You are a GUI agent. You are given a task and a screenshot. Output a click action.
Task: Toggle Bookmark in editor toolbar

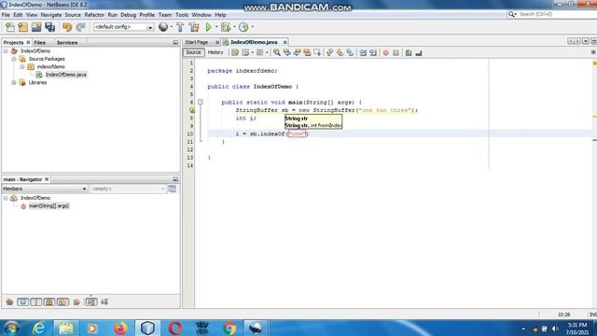point(350,52)
